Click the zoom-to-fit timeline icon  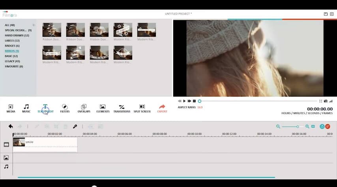(313, 126)
